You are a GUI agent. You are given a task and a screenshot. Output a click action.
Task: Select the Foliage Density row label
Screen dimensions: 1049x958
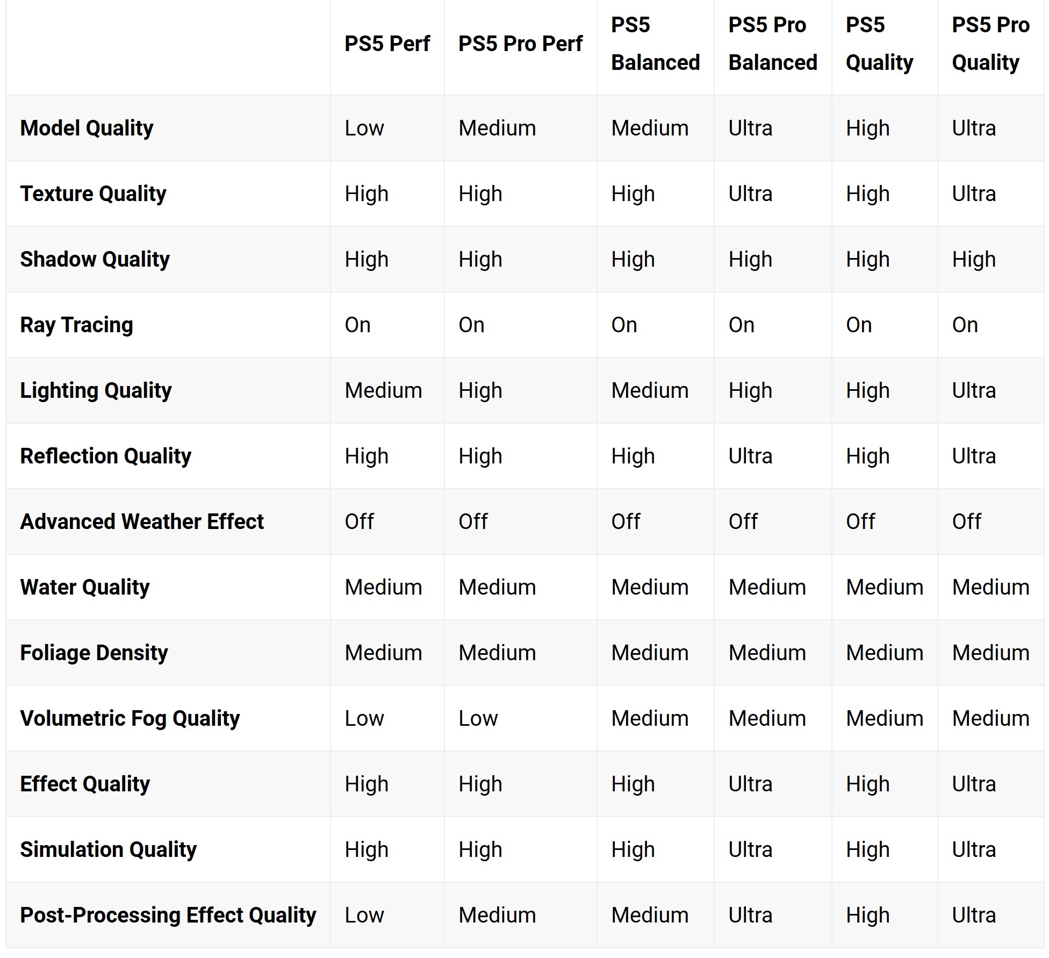[x=94, y=653]
